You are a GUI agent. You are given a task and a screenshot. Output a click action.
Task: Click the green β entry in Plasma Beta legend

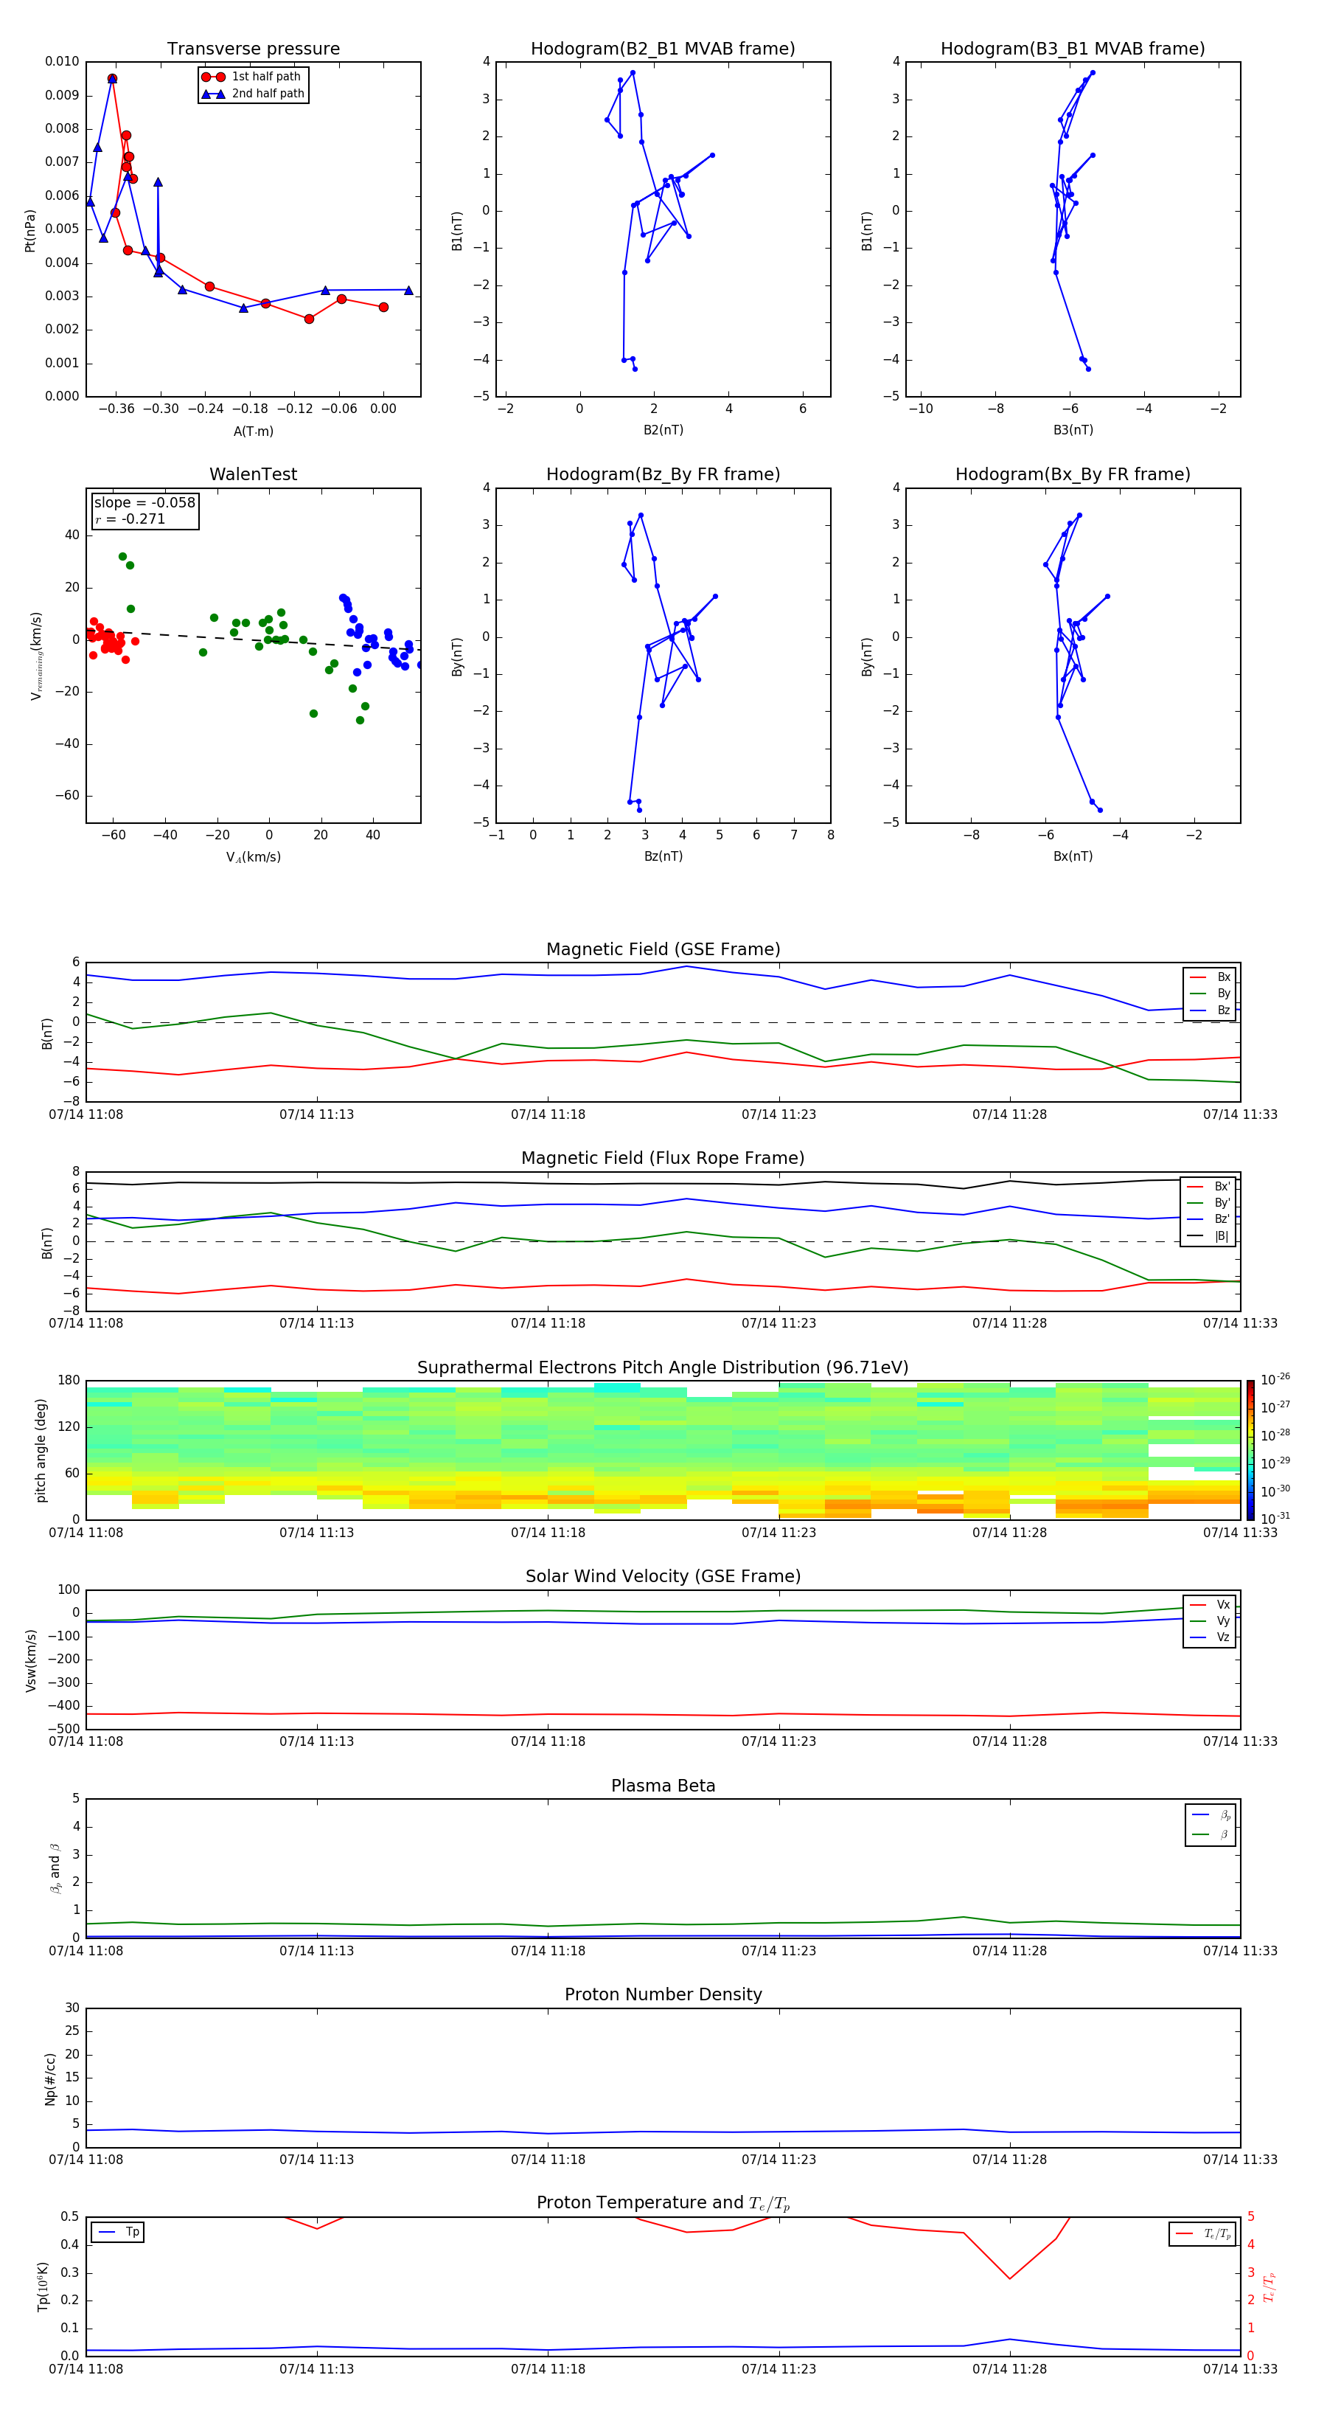pos(1212,1834)
